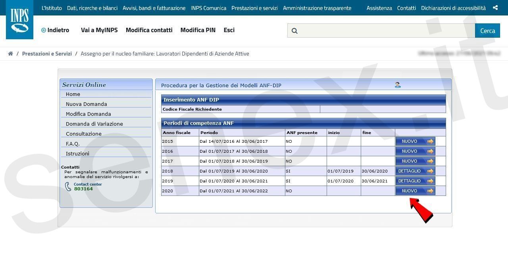Log out with Esci

pos(229,30)
